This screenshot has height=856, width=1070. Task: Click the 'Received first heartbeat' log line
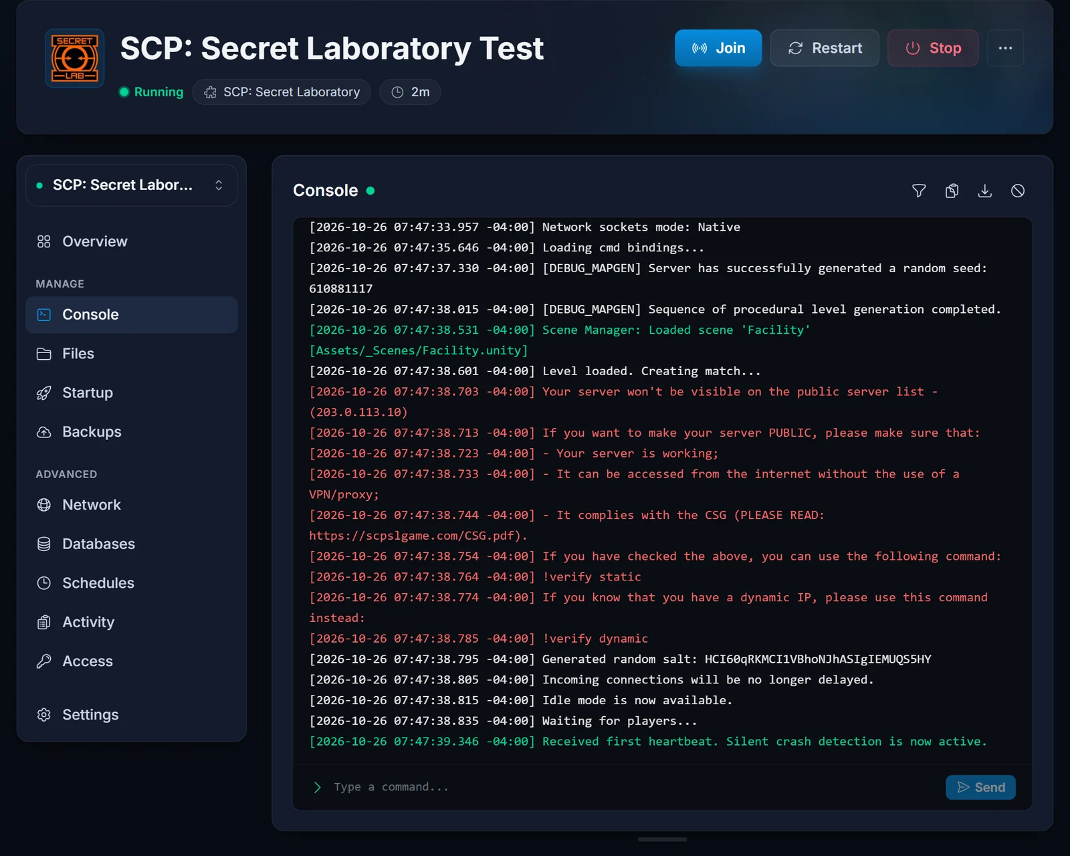pos(648,742)
